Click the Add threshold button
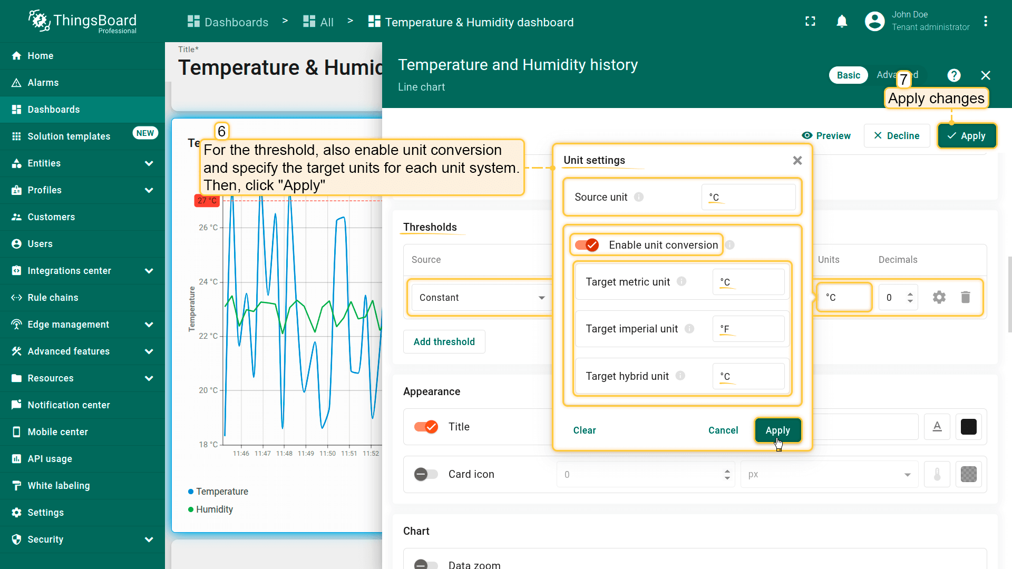The height and width of the screenshot is (569, 1012). (444, 342)
